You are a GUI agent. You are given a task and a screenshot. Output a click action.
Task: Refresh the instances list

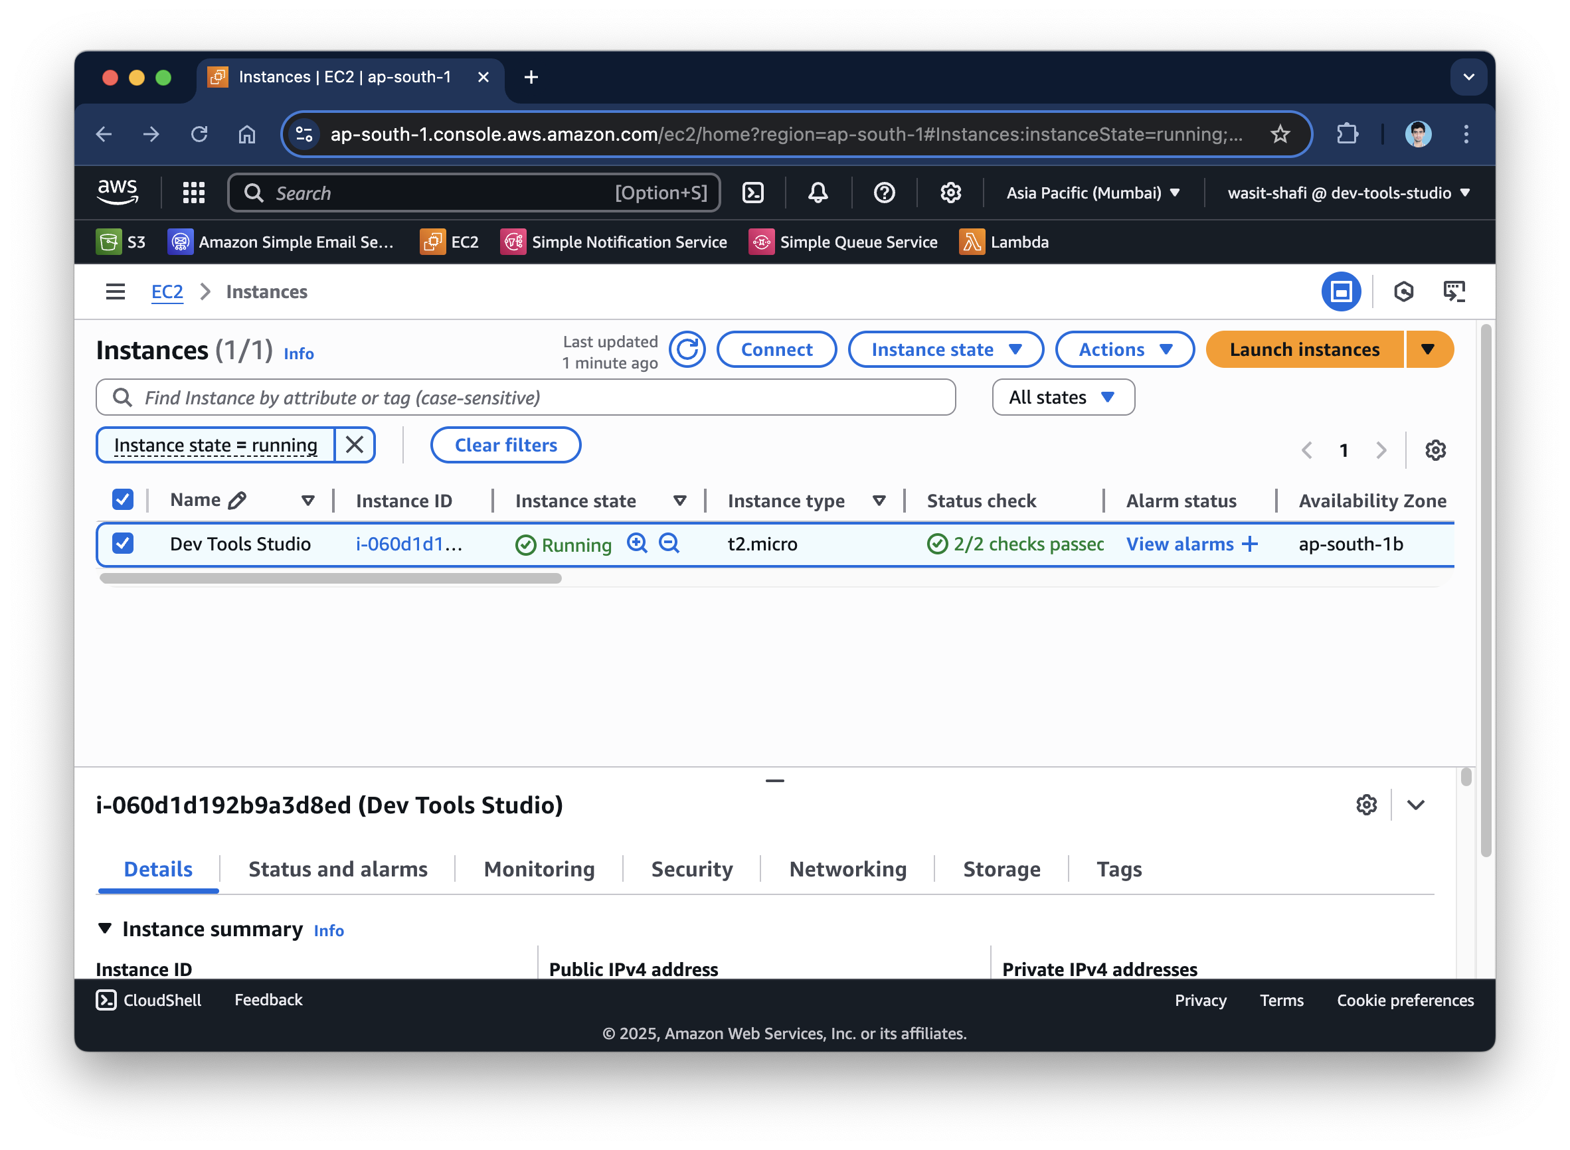[687, 349]
